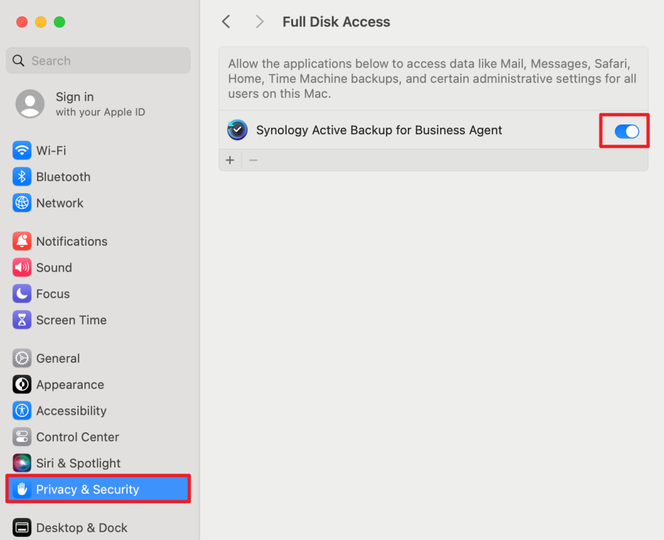The image size is (664, 540).
Task: Click the General gear icon
Action: coord(21,358)
